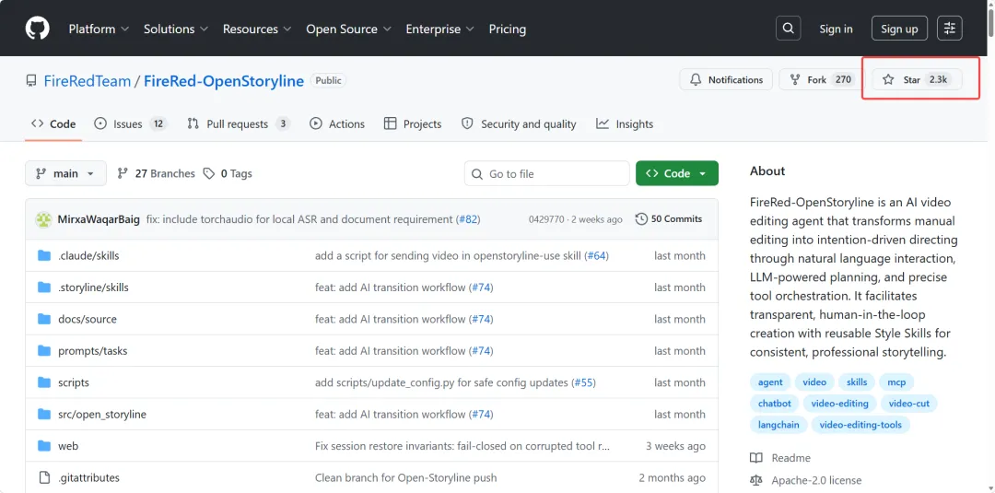
Task: Click the video-editing topic tag
Action: click(x=839, y=404)
